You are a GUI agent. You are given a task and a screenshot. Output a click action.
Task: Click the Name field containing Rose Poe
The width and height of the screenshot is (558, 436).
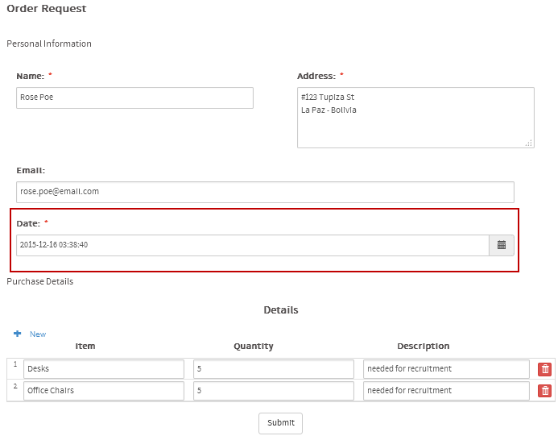(134, 98)
